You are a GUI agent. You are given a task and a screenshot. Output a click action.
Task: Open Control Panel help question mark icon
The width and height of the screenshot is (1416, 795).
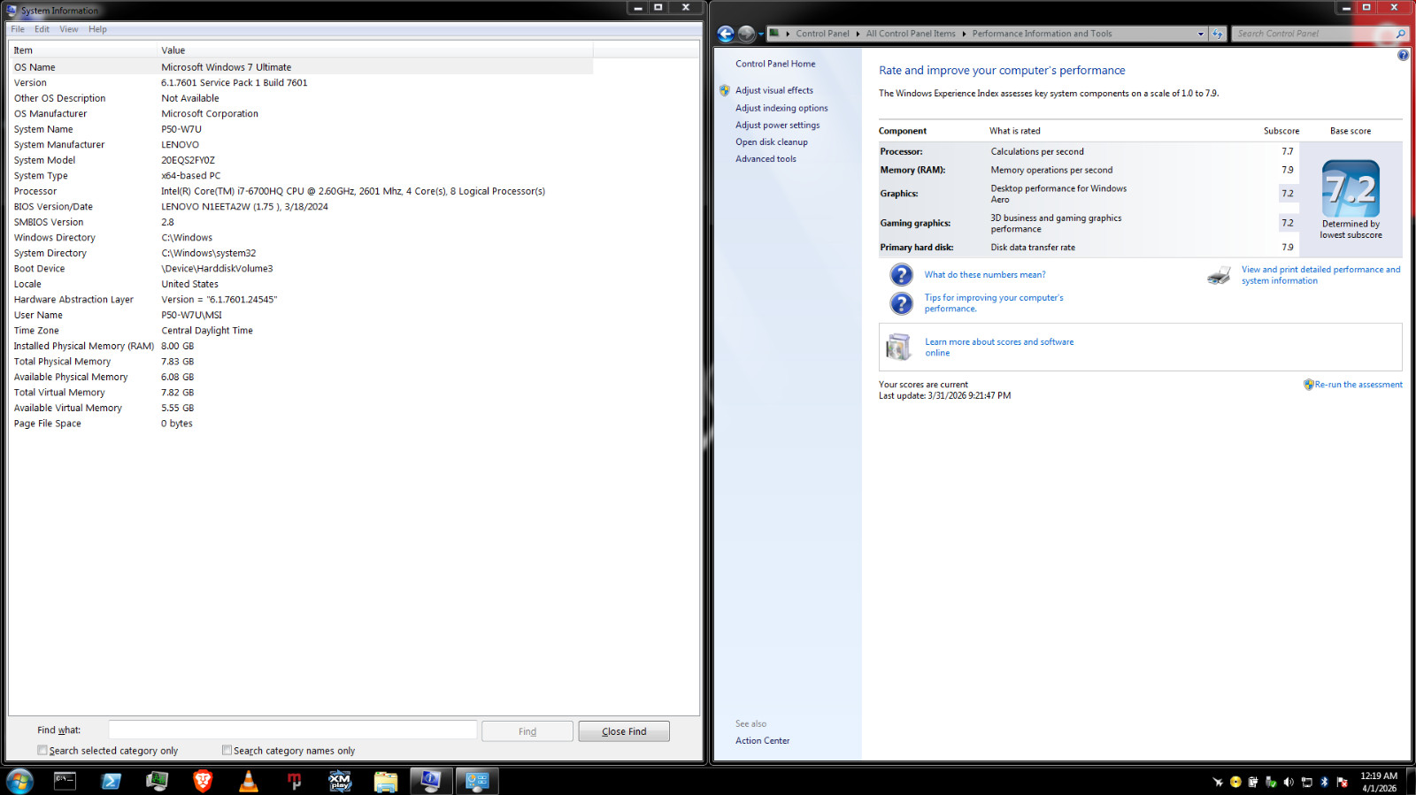pos(1403,55)
